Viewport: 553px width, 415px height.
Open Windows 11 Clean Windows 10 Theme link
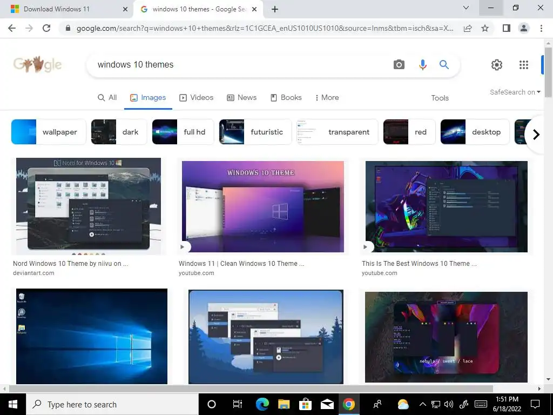[x=241, y=264]
